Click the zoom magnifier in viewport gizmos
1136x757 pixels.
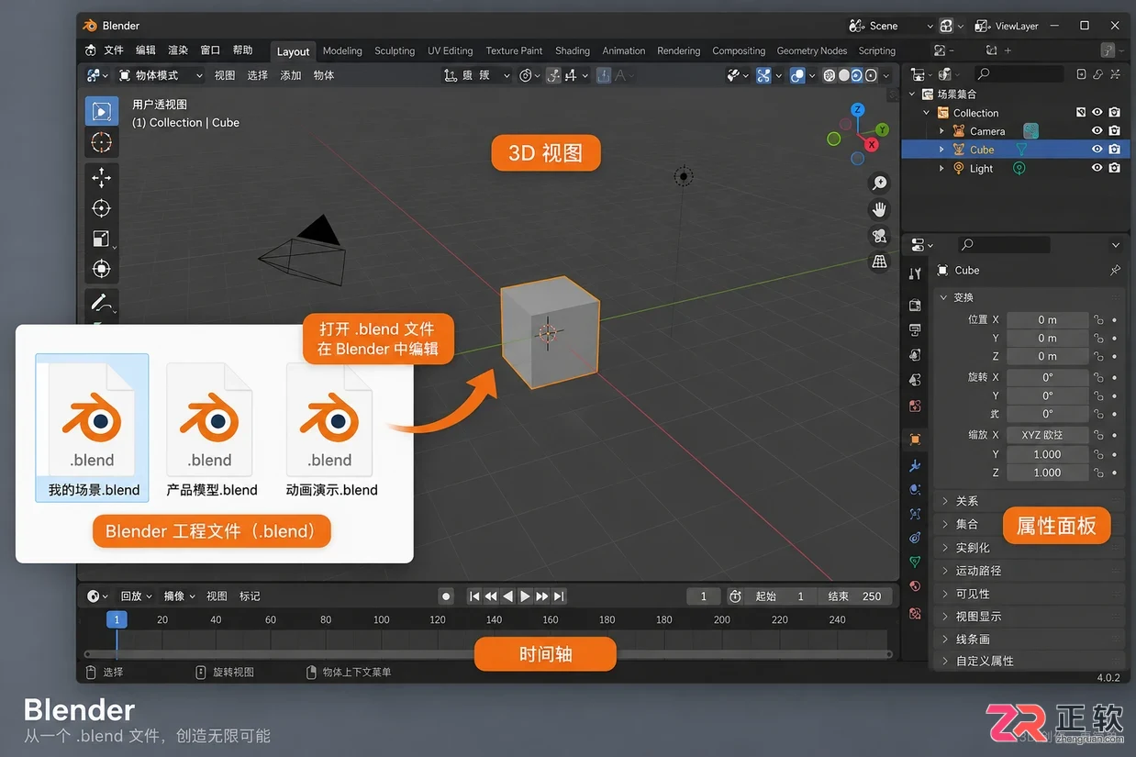(879, 184)
